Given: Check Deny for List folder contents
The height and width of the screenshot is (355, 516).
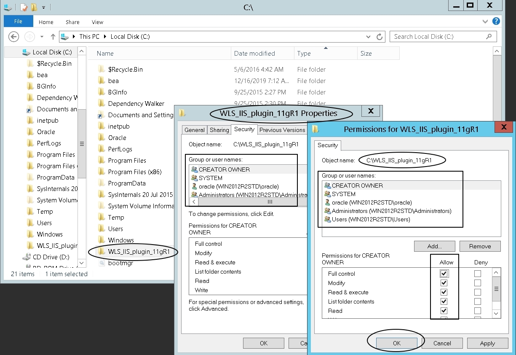Looking at the screenshot, I should (477, 301).
